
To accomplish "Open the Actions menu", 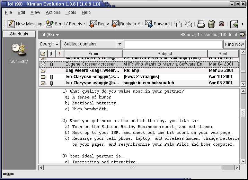I will [53, 12].
